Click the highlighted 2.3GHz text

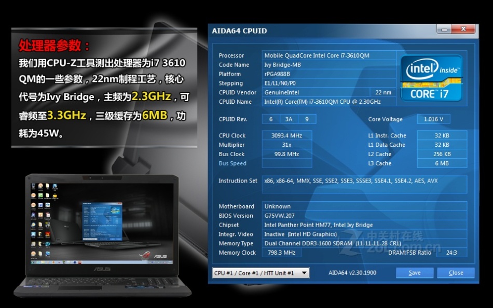tap(151, 96)
